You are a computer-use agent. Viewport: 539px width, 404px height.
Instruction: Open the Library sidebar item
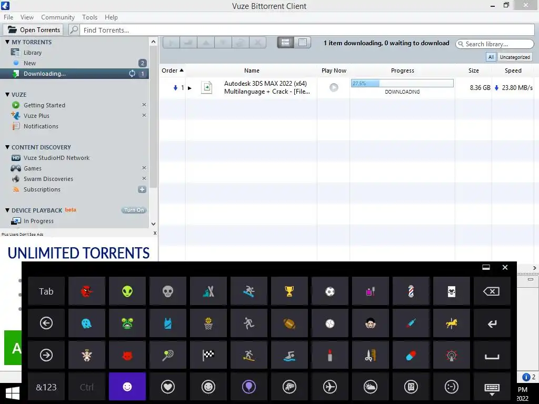[x=32, y=53]
